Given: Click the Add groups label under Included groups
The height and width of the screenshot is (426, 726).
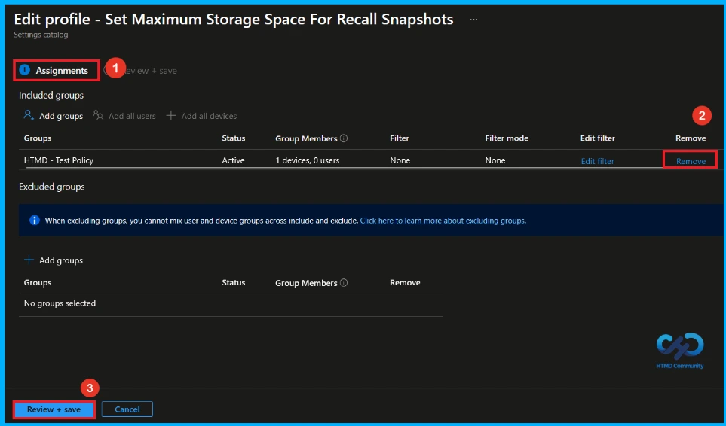Looking at the screenshot, I should [x=61, y=116].
